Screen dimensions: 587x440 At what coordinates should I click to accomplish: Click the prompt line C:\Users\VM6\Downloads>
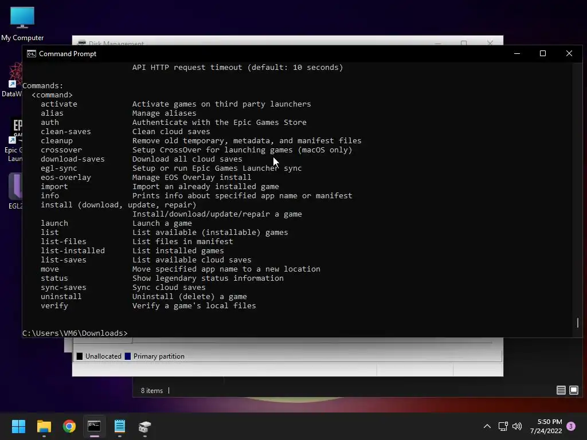tap(75, 333)
